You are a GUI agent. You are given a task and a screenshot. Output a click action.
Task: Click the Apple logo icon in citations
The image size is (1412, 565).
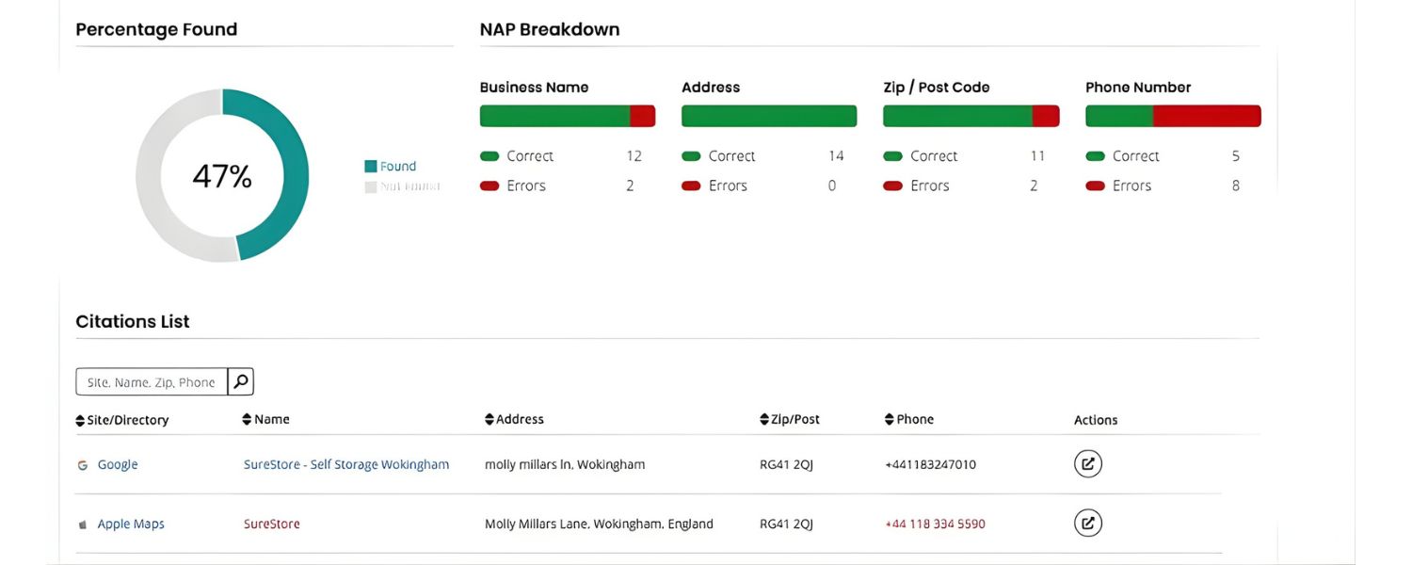pos(83,524)
